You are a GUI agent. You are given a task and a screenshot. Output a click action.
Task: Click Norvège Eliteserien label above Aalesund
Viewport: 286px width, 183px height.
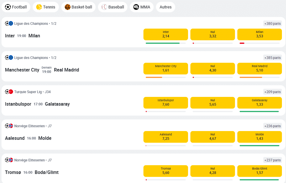33,126
